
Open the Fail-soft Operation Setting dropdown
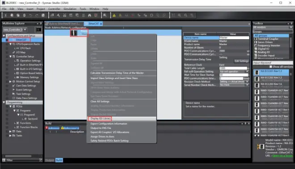tap(247, 71)
